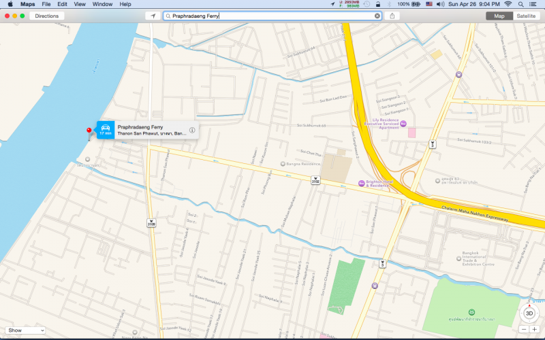Click the 3109 highway shield
Screen dimensions: 545x340
(x=151, y=223)
